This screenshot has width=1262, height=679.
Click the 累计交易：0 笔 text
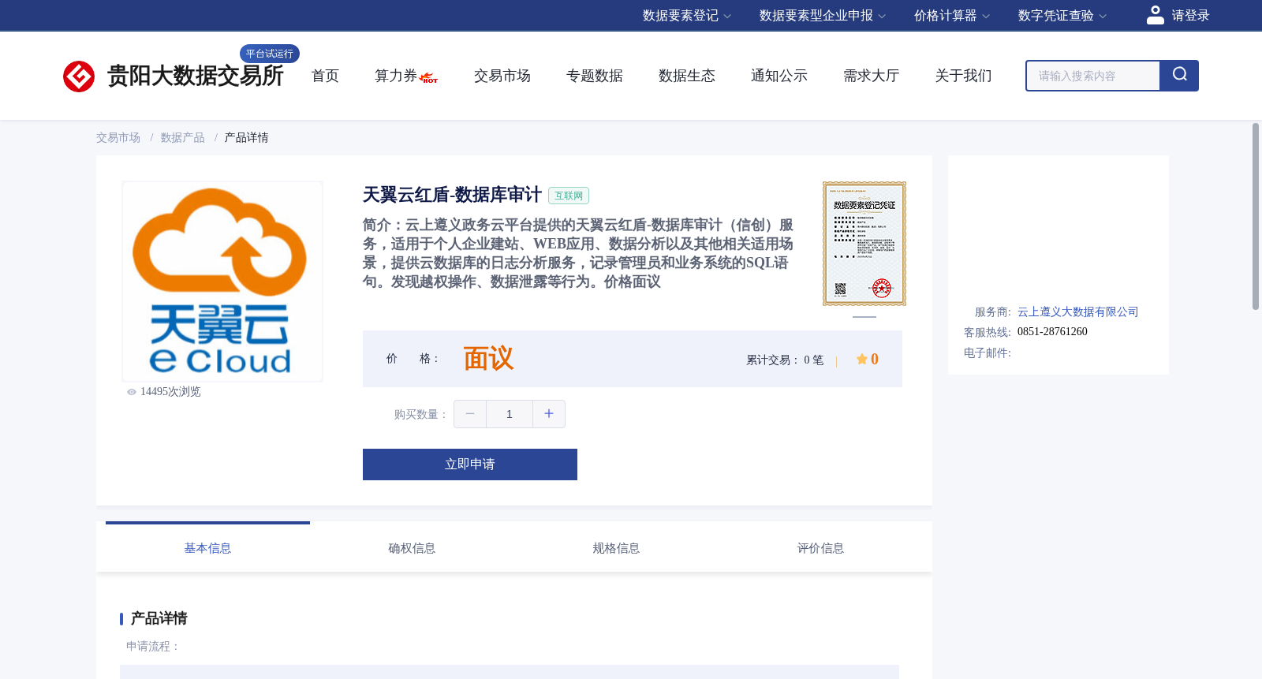click(x=785, y=360)
